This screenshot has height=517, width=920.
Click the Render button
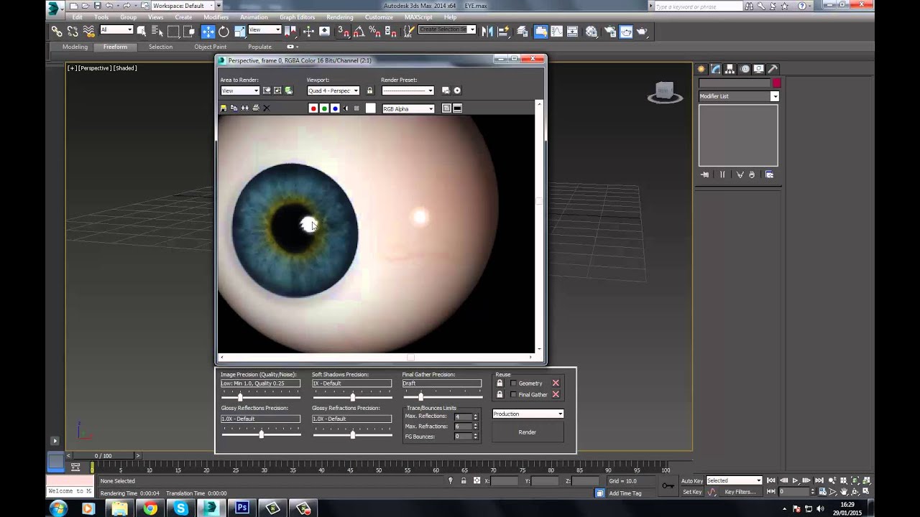click(x=528, y=432)
